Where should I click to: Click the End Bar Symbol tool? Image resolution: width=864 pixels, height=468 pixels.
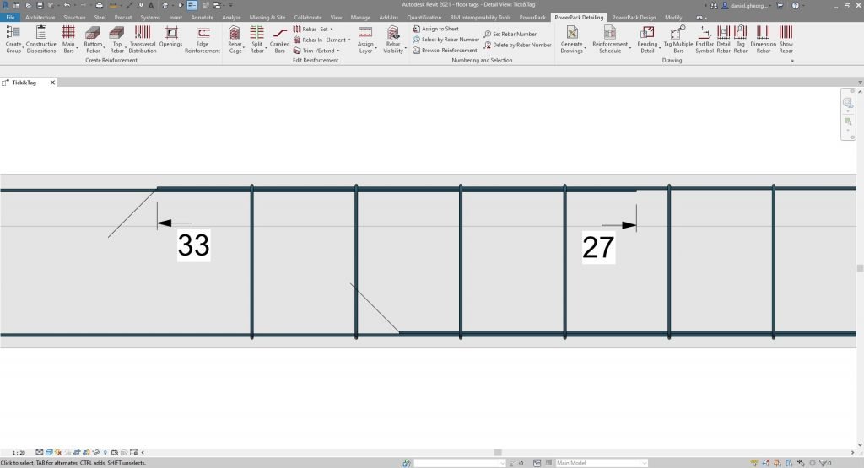coord(705,39)
